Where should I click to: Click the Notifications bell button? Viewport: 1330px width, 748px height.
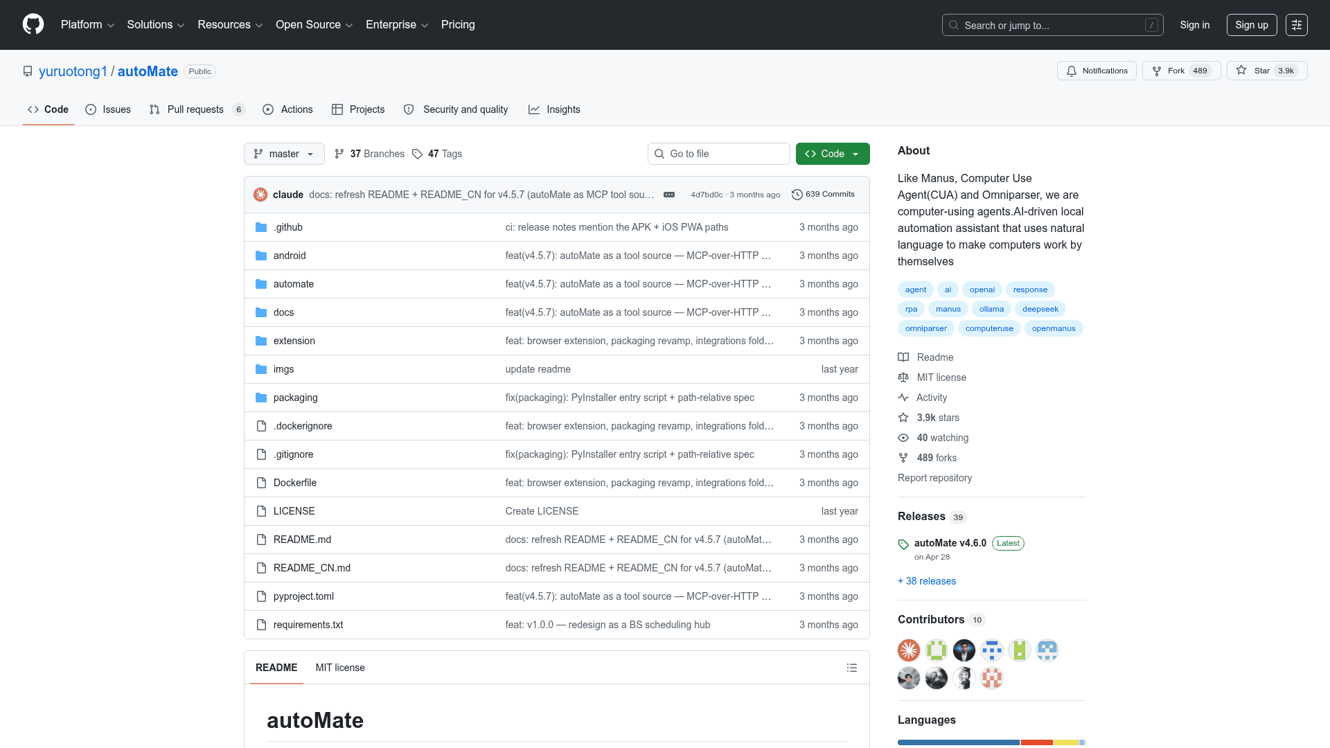tap(1097, 71)
